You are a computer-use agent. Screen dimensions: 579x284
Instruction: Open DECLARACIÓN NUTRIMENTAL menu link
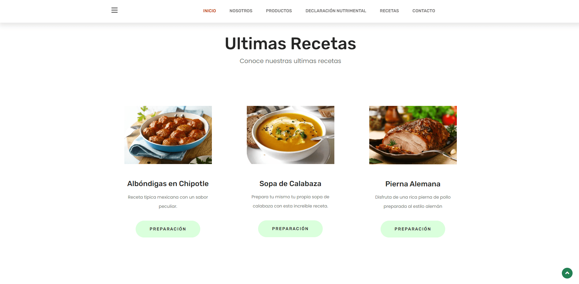coord(336,11)
